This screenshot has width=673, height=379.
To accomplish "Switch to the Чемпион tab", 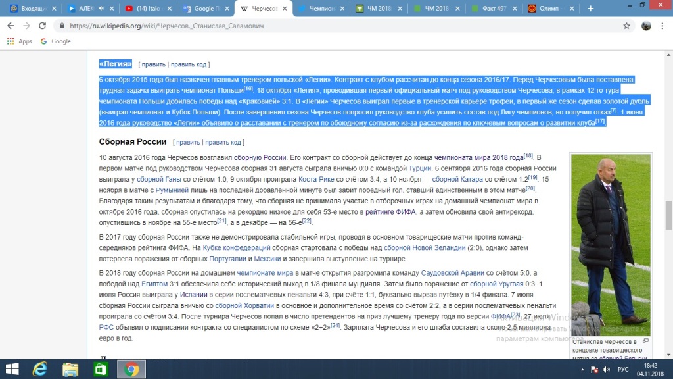I will [x=322, y=8].
